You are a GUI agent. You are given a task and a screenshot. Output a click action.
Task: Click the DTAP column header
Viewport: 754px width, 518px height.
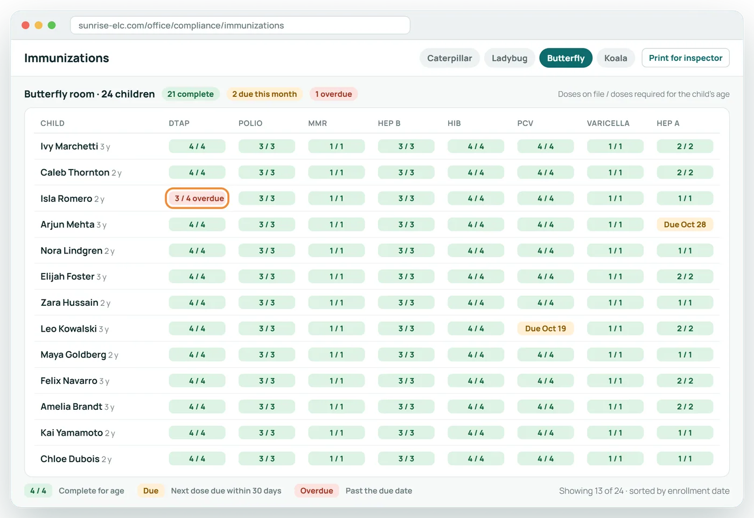[179, 123]
